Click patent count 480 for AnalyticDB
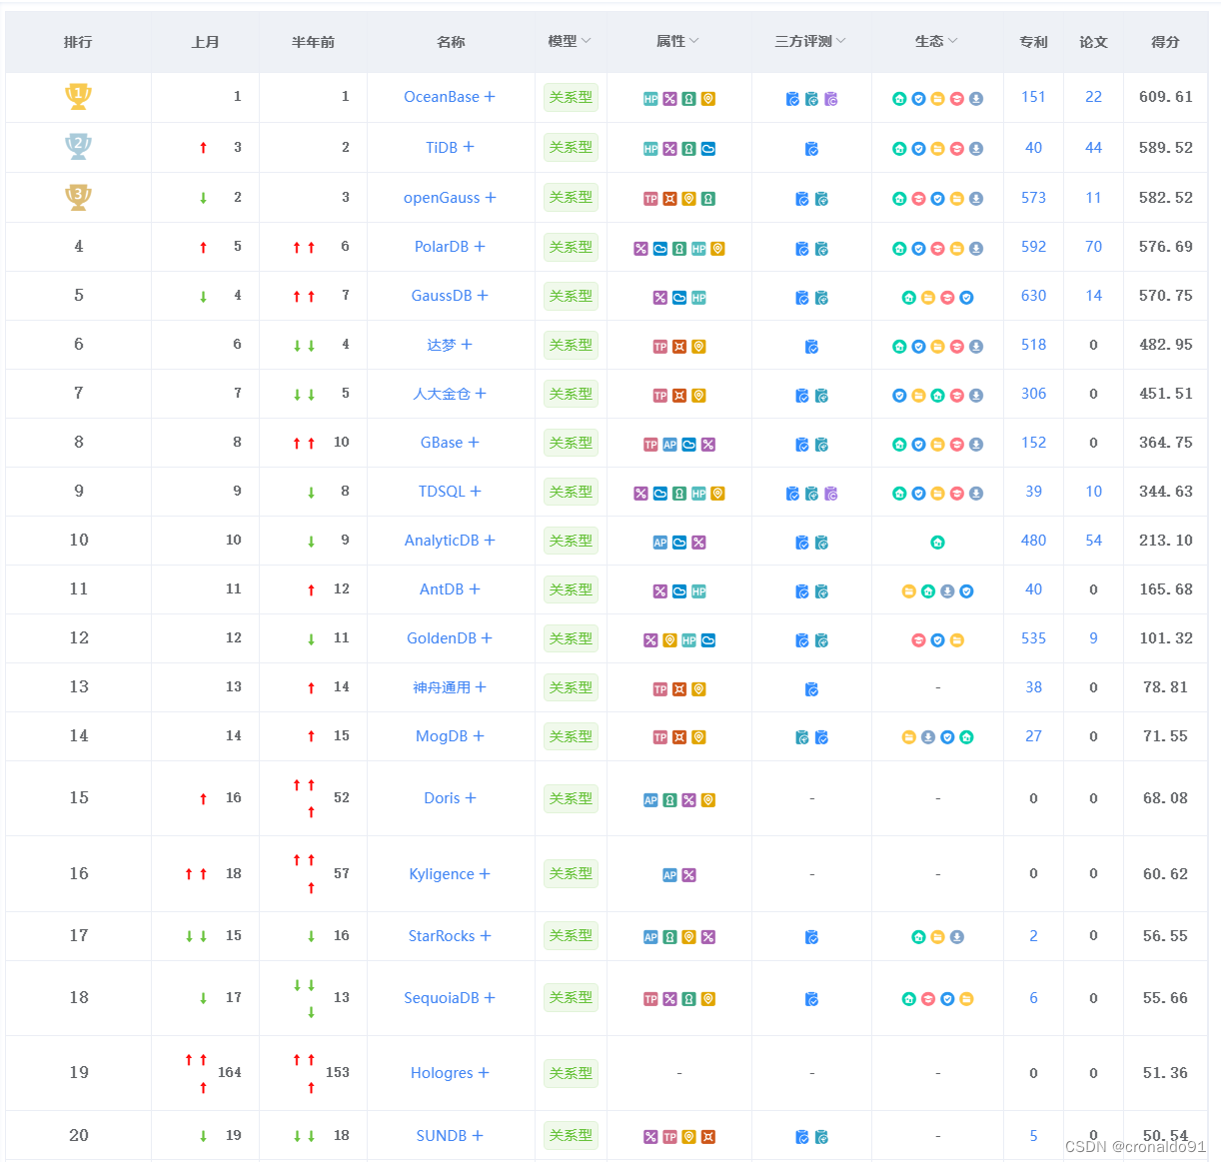 tap(1033, 541)
